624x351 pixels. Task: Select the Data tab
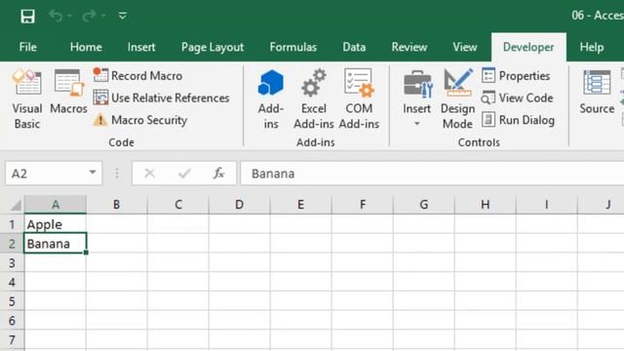tap(354, 47)
